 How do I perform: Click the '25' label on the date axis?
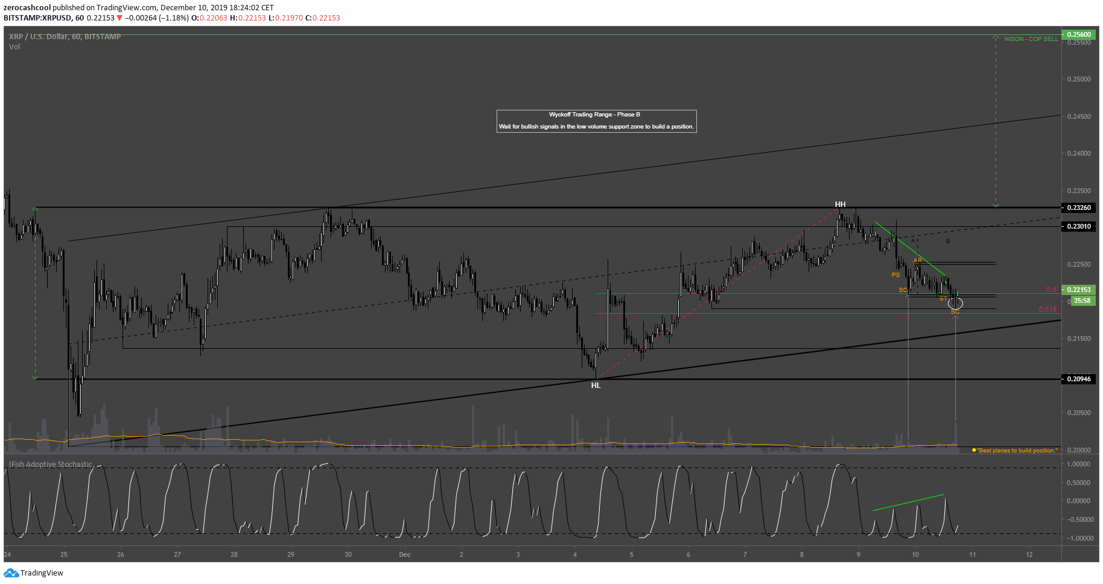click(x=64, y=554)
